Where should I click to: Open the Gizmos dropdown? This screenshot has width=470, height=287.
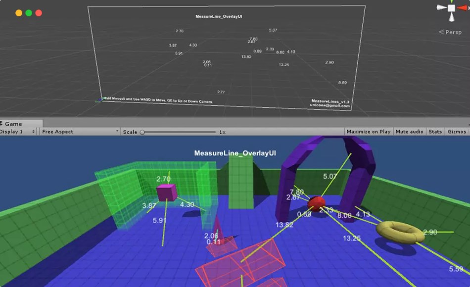[456, 132]
